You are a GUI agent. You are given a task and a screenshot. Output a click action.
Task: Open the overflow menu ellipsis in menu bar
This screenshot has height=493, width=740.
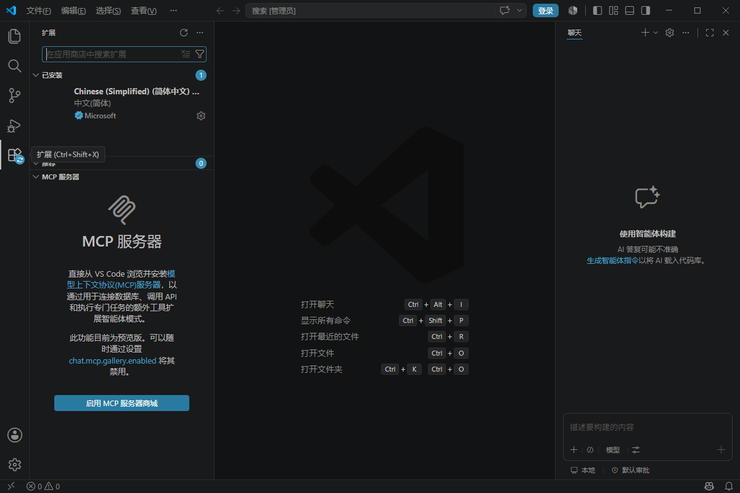pos(173,10)
